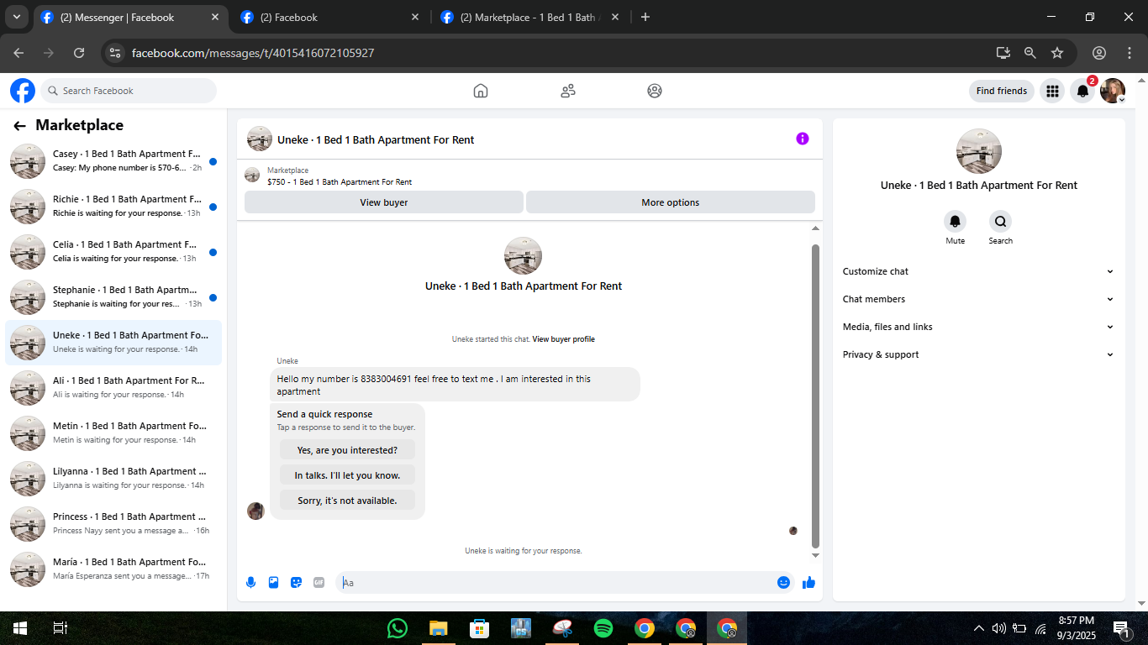Open Metin's apartment conversation
This screenshot has width=1148, height=645.
(x=113, y=433)
